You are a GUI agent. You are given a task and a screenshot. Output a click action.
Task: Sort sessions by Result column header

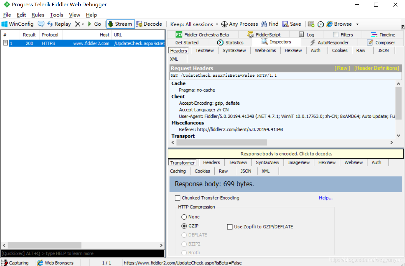pyautogui.click(x=29, y=35)
